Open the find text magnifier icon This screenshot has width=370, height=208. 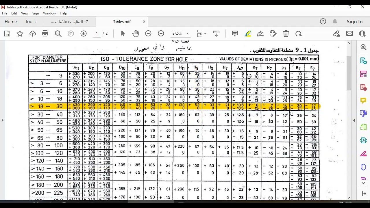58,34
